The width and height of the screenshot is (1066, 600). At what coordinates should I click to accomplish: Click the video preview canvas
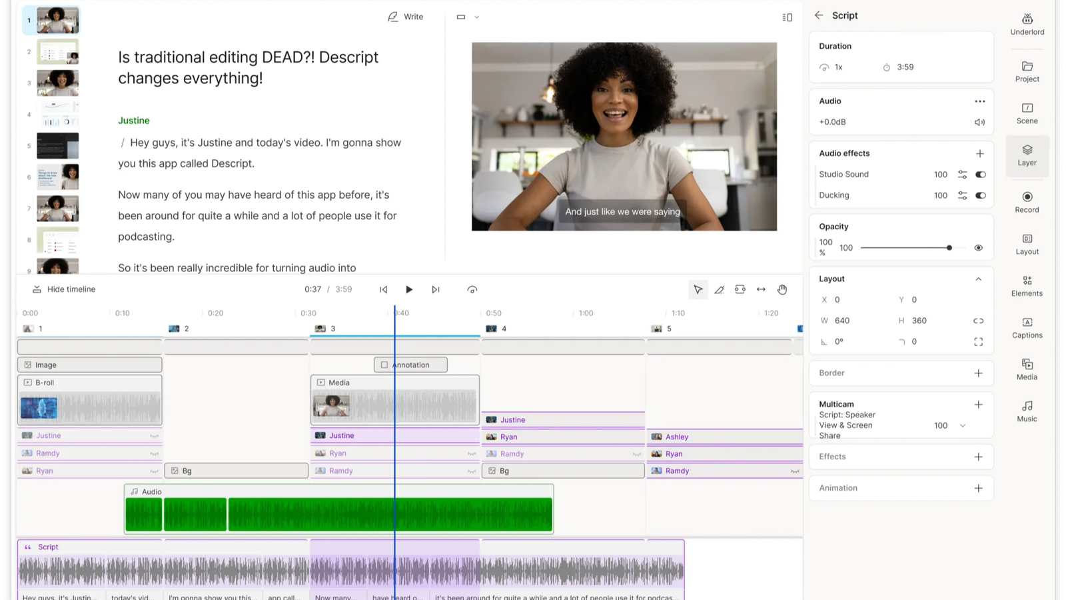624,137
